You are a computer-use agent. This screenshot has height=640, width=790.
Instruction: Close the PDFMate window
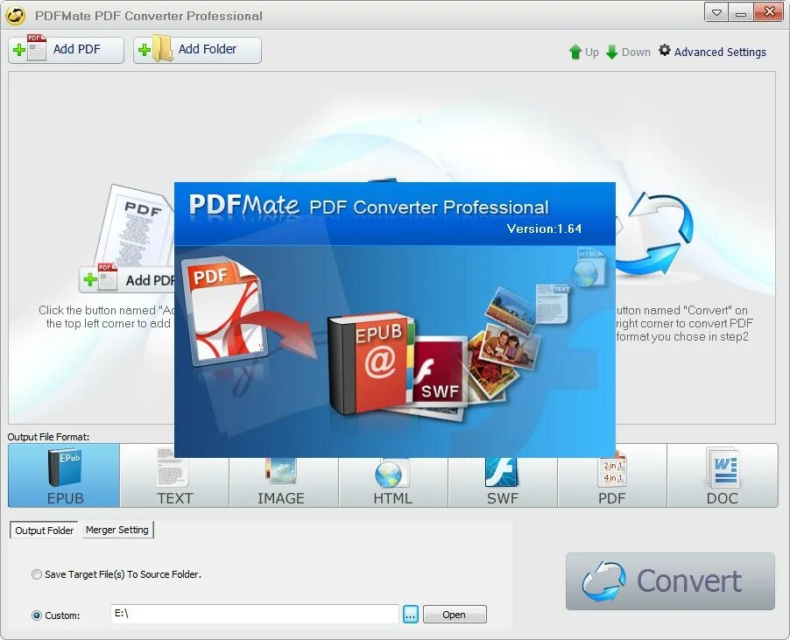click(769, 12)
